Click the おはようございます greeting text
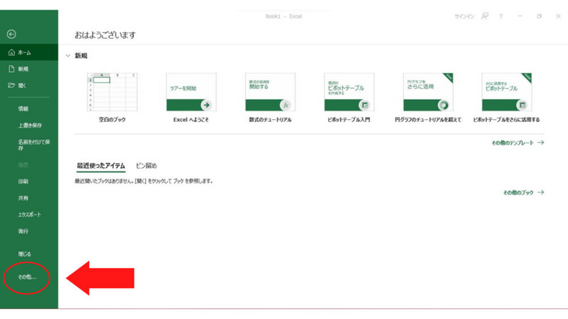 point(105,35)
